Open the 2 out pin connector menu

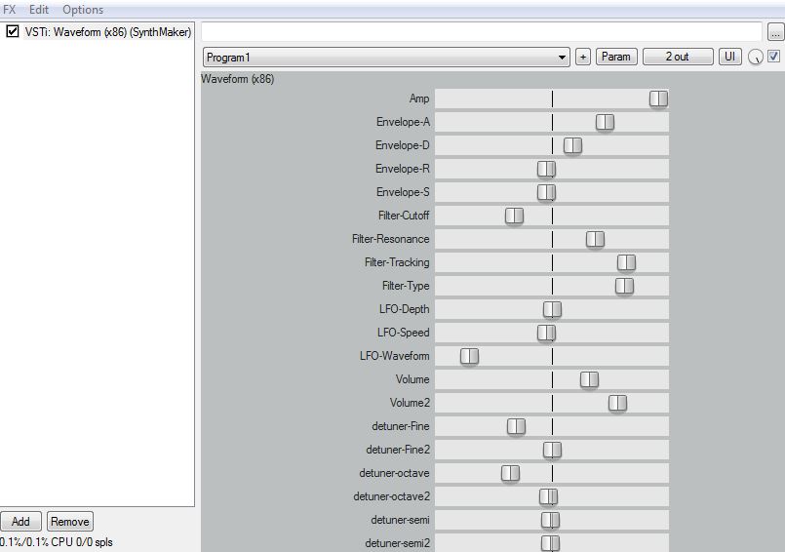677,57
